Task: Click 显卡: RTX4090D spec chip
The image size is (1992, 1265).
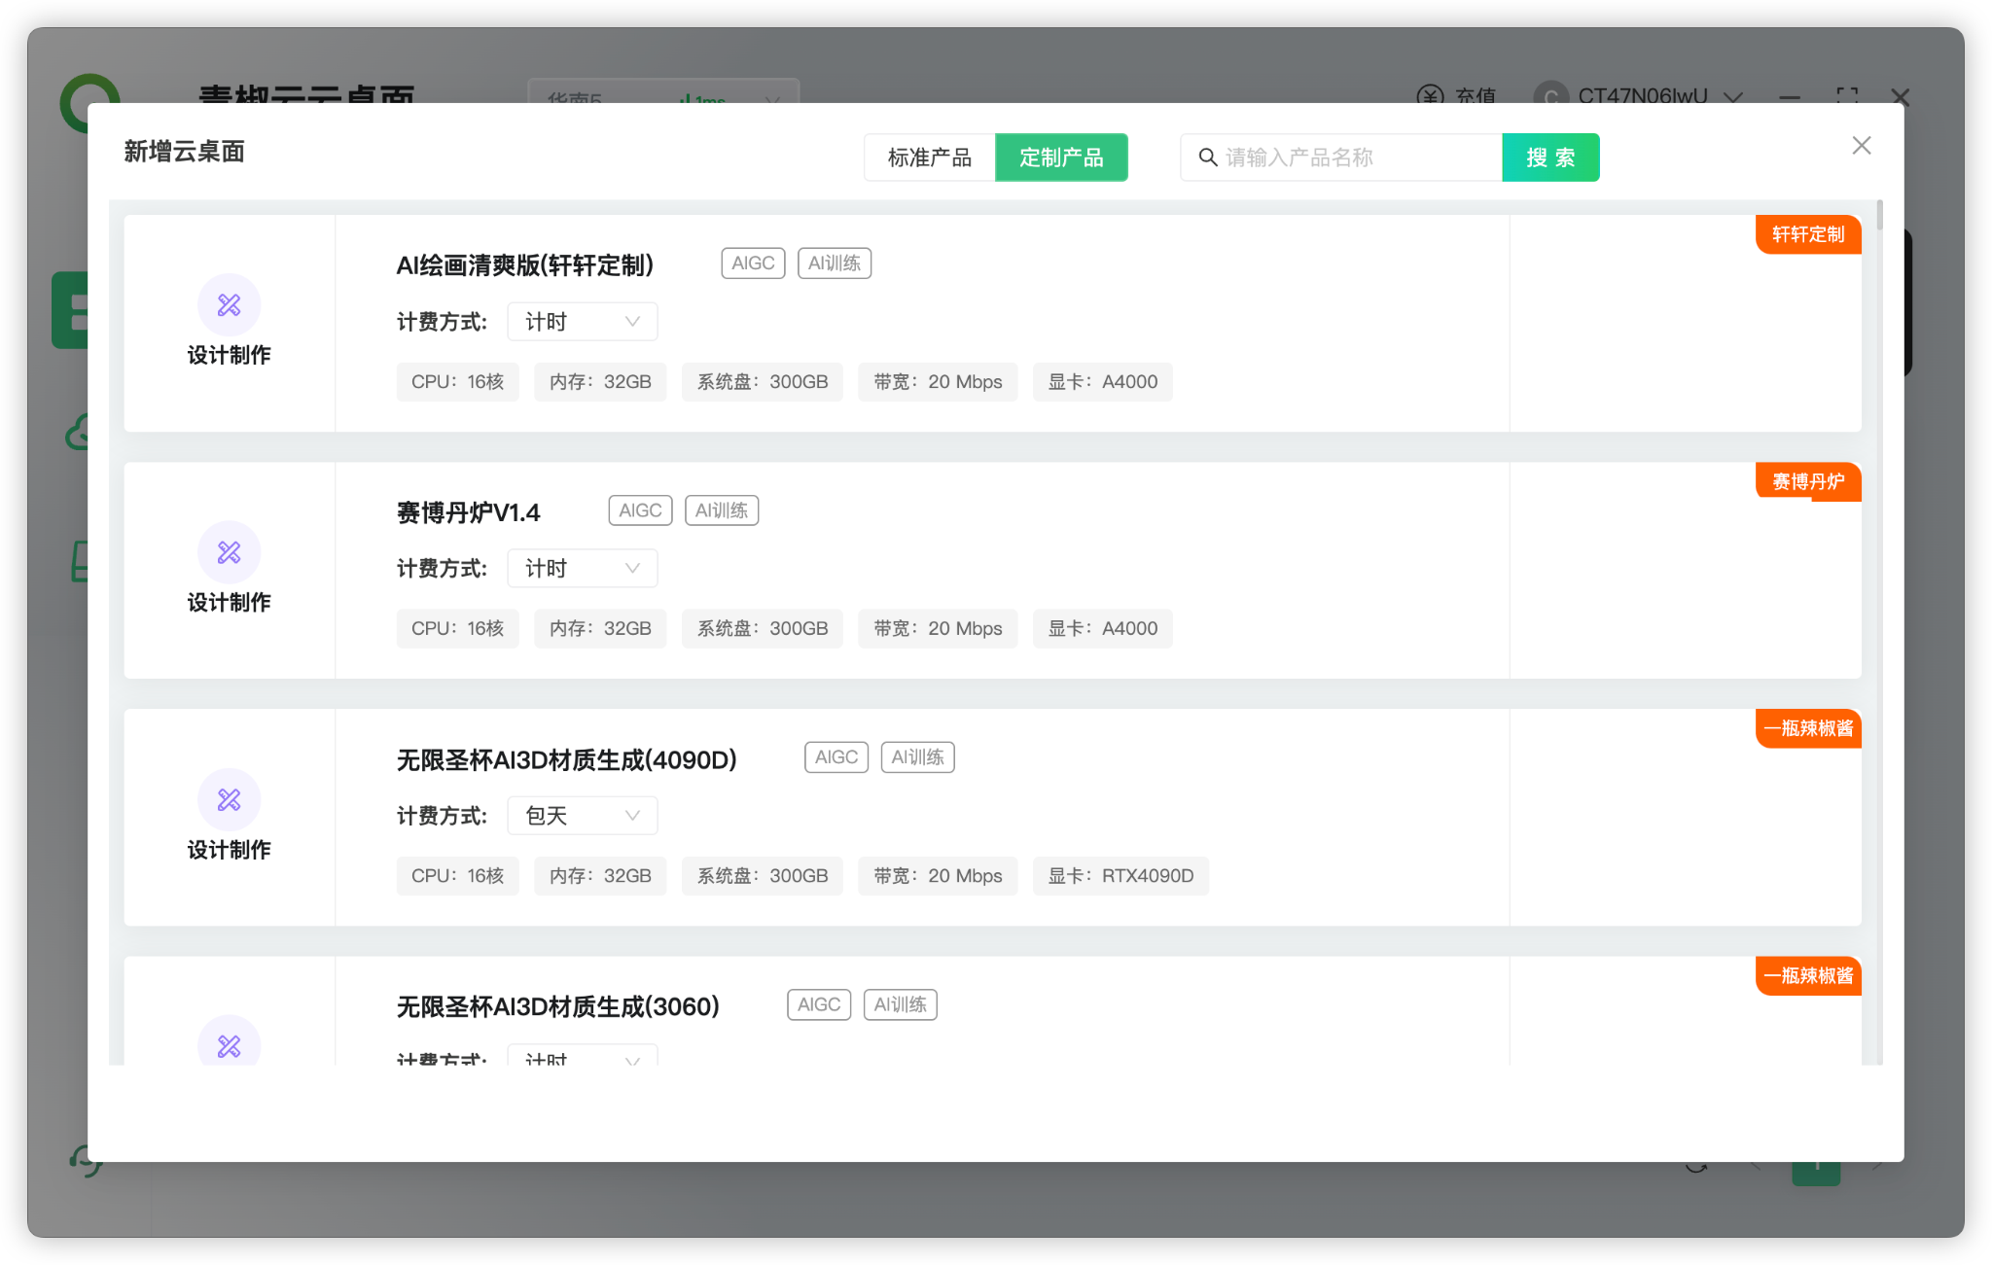Action: [1120, 876]
